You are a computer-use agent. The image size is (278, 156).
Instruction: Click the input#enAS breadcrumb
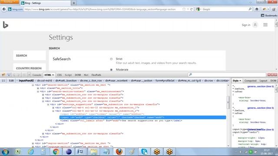point(26,81)
